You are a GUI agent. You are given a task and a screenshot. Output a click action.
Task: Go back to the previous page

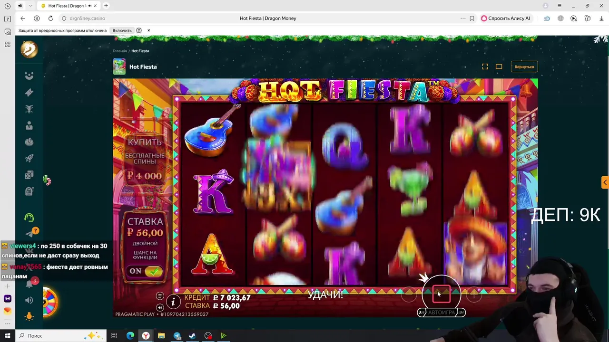coord(22,18)
